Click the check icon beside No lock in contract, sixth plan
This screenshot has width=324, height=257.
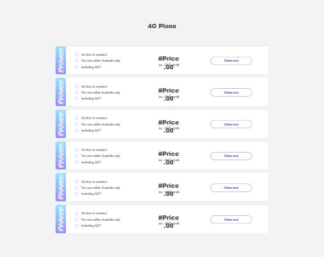tap(77, 213)
